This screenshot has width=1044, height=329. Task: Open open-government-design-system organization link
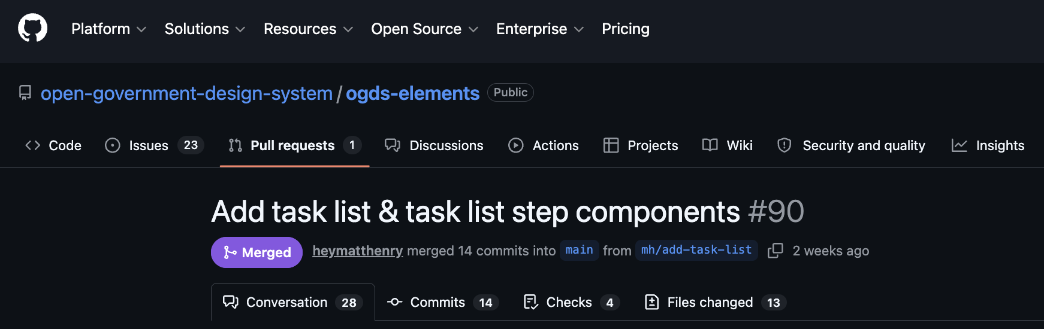[x=186, y=93]
